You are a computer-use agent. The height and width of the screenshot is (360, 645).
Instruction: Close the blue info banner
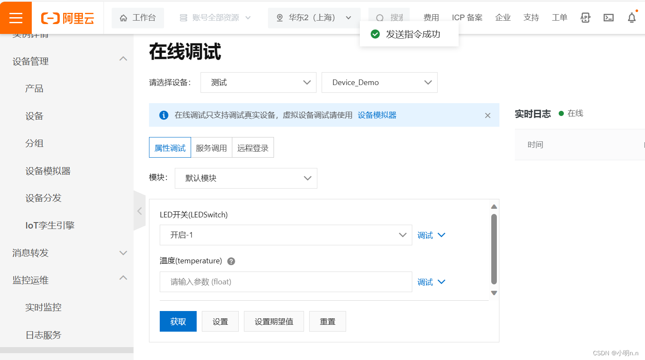pos(488,115)
